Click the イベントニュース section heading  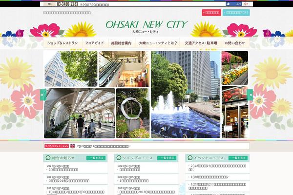click(209, 158)
